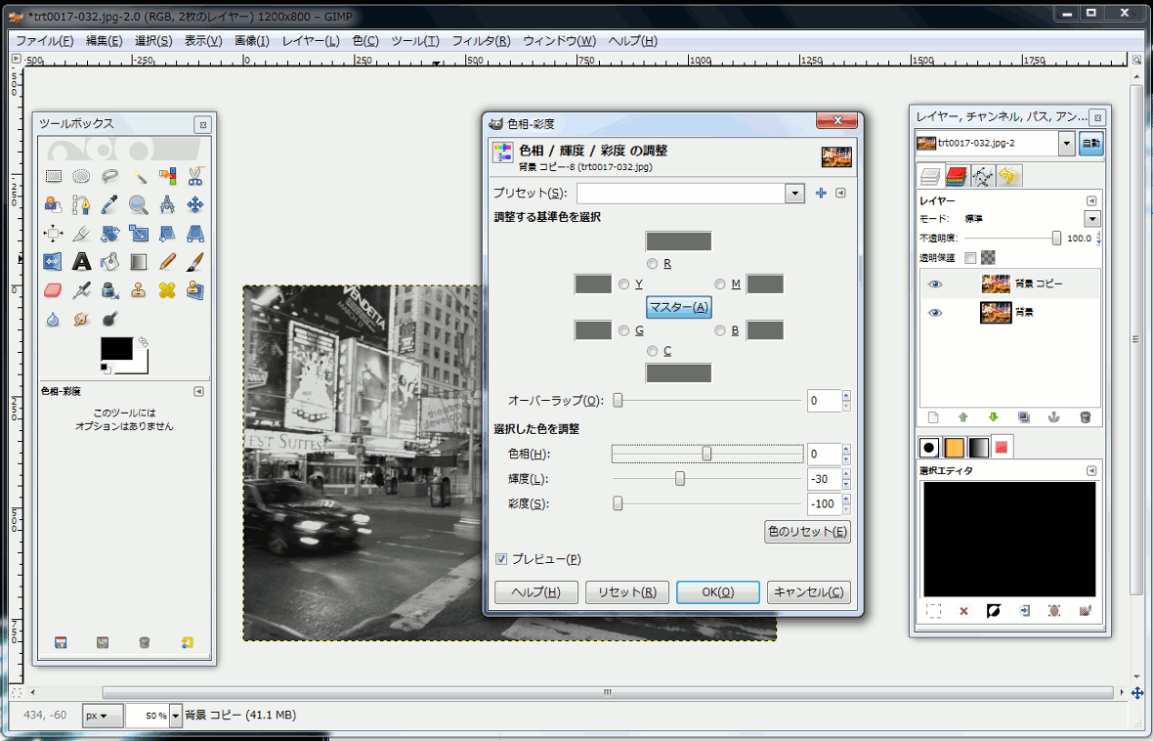Open the プリセット preset dropdown
1153x741 pixels.
tap(794, 193)
